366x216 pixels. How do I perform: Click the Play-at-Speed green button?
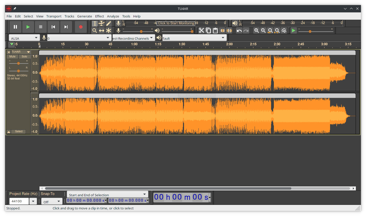tap(294, 31)
